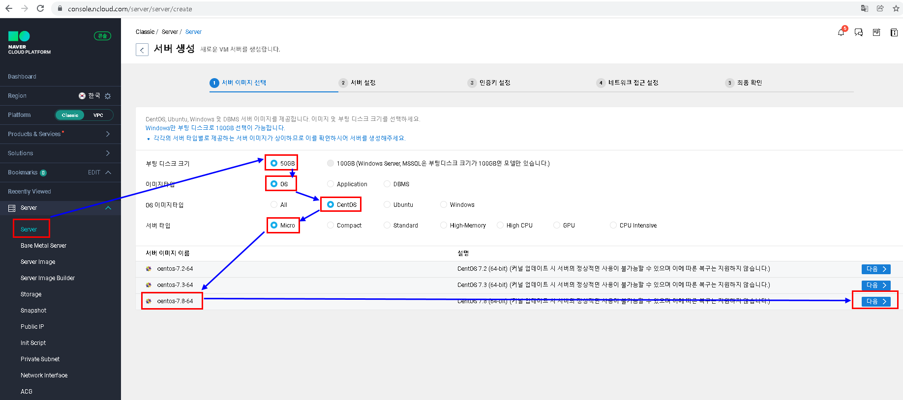Click the back arrow beside 서버 생성
903x400 pixels.
(x=142, y=50)
